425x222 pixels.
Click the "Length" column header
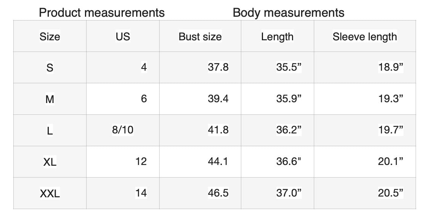(277, 36)
